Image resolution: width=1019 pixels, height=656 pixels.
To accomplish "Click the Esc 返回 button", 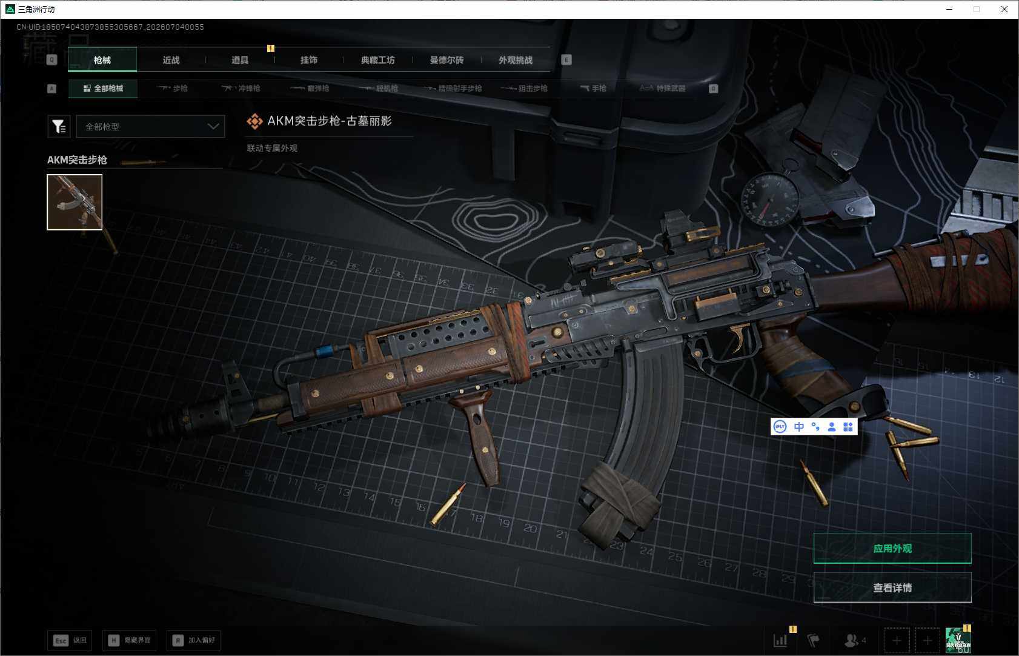I will click(70, 640).
